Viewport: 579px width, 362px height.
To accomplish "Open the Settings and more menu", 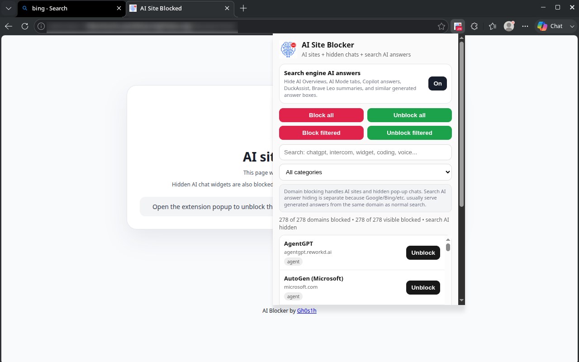I will pyautogui.click(x=525, y=26).
